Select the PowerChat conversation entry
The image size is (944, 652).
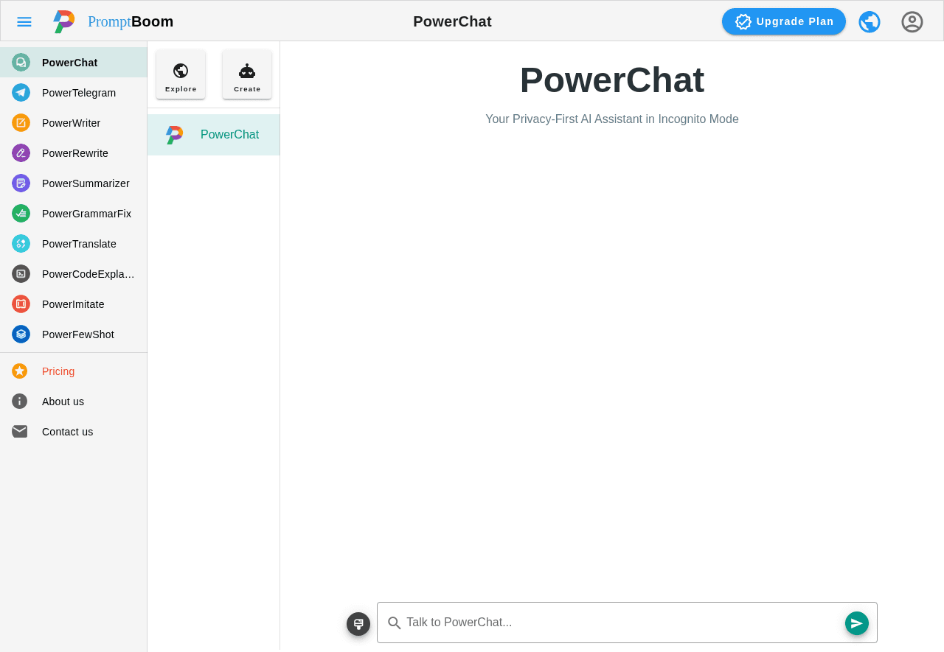point(213,134)
